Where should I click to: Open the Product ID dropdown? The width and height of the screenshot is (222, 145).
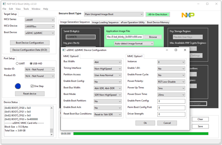click(40, 76)
